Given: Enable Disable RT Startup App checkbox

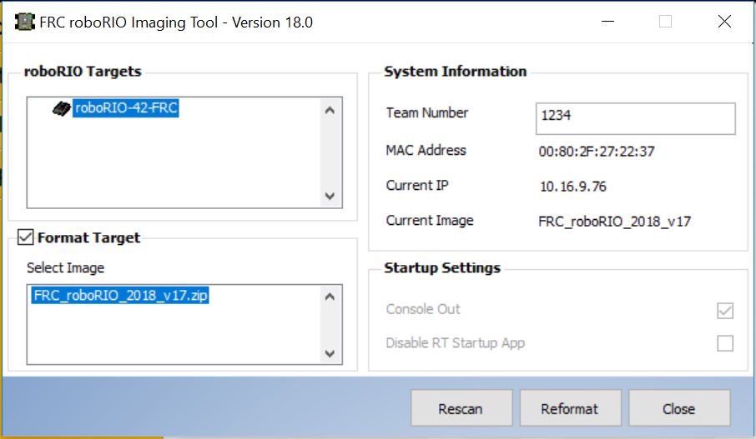Looking at the screenshot, I should (725, 343).
